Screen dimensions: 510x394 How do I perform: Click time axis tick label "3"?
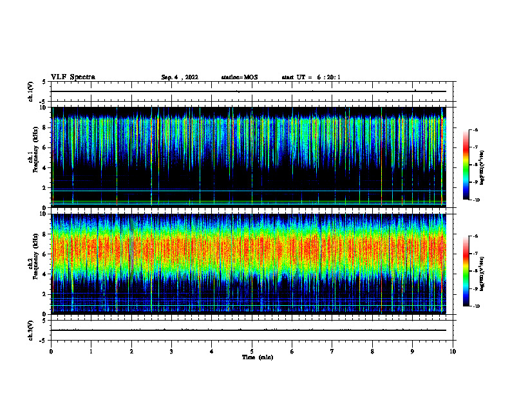point(171,352)
